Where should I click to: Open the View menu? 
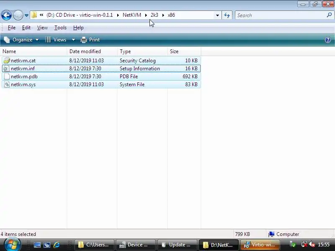(x=42, y=28)
